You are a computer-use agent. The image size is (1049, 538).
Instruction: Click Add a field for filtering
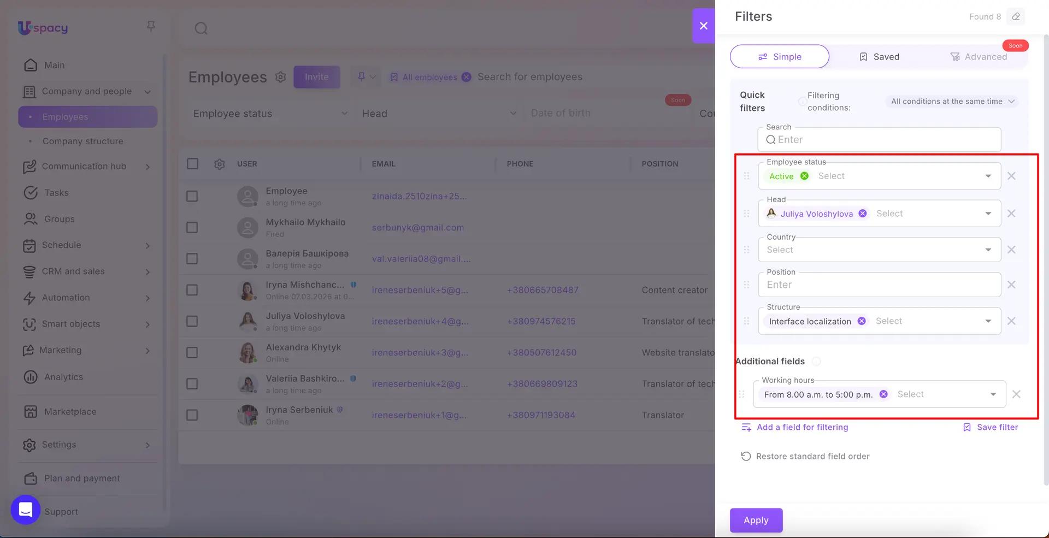pyautogui.click(x=794, y=427)
